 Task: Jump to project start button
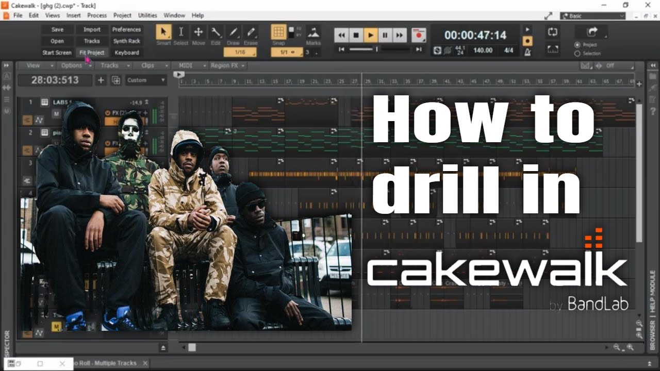click(341, 49)
